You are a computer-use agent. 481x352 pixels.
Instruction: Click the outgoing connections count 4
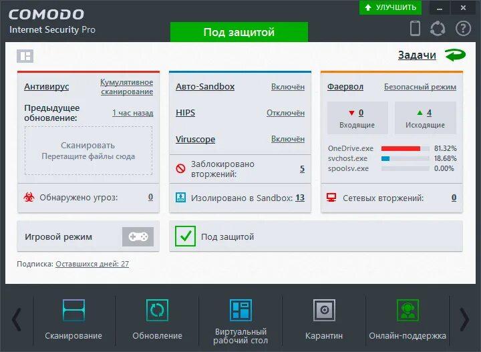429,113
